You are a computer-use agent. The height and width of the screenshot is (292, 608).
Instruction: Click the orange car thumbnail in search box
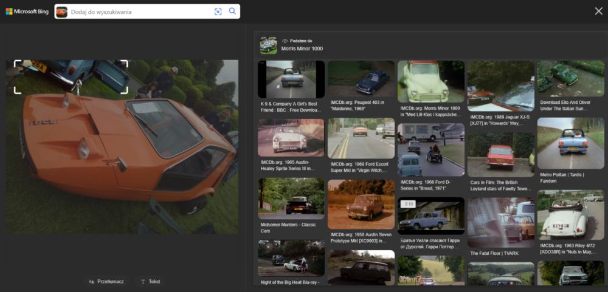62,12
